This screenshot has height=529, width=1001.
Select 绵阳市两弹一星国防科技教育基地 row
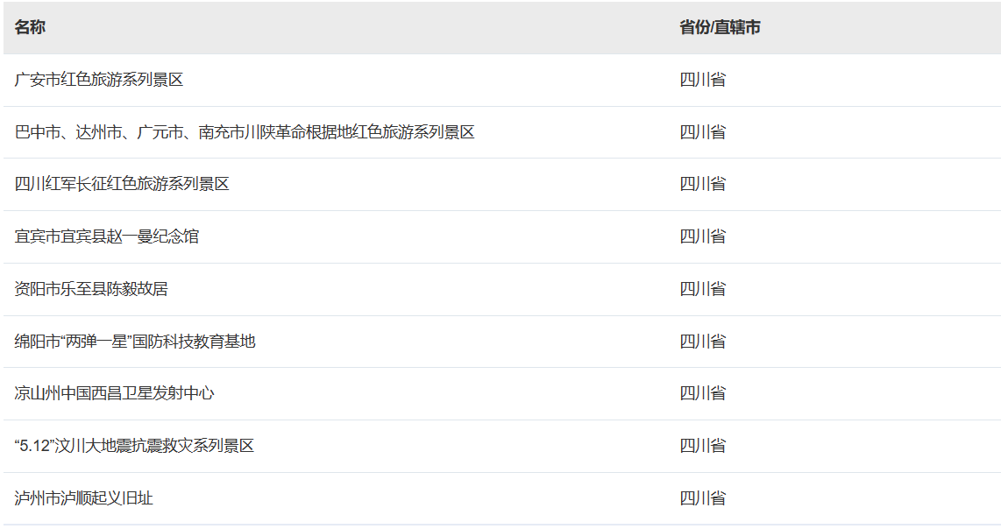pos(135,342)
